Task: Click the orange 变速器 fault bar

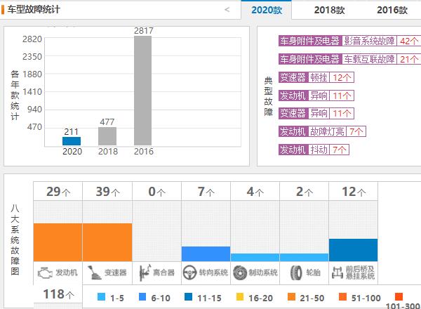Action: (x=107, y=242)
